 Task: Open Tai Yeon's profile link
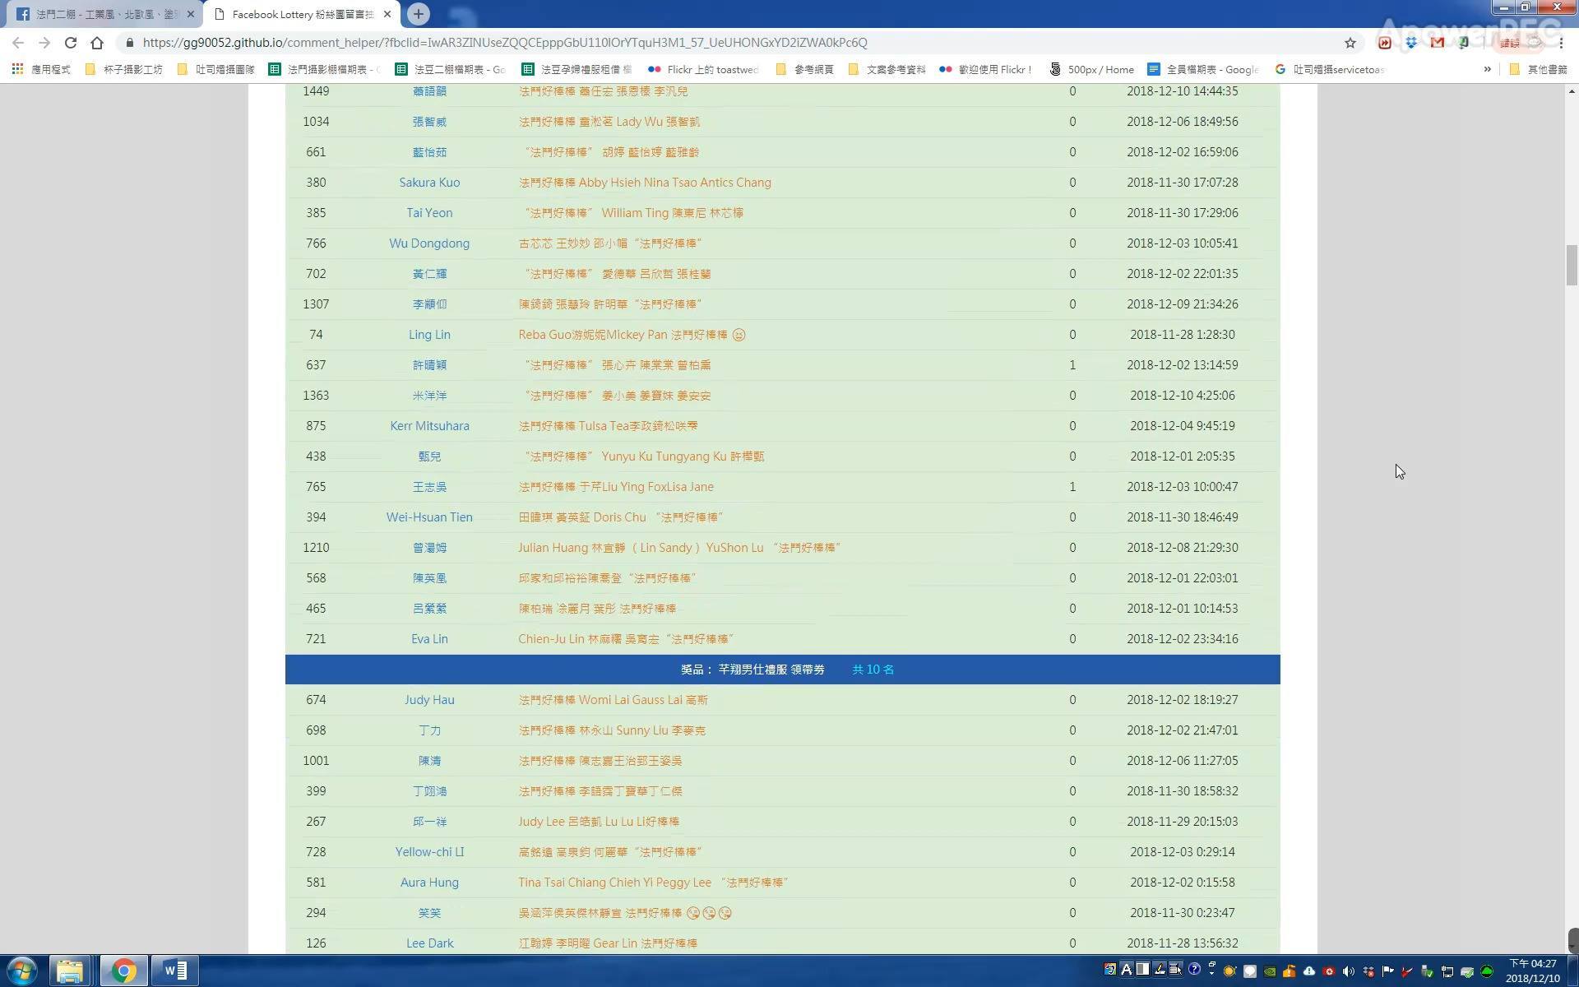[429, 213]
